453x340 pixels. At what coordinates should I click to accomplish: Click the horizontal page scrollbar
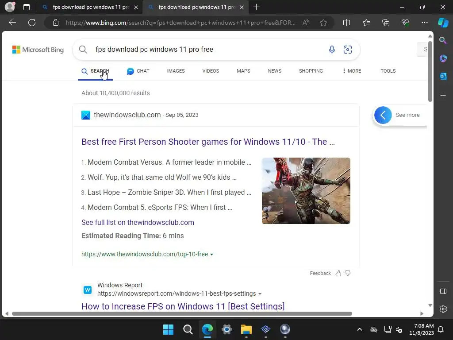[x=182, y=314]
